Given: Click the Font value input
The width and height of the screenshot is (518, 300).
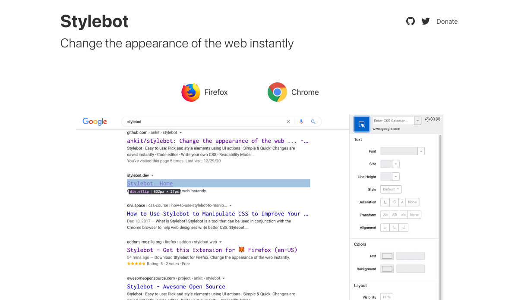Looking at the screenshot, I should tap(399, 151).
